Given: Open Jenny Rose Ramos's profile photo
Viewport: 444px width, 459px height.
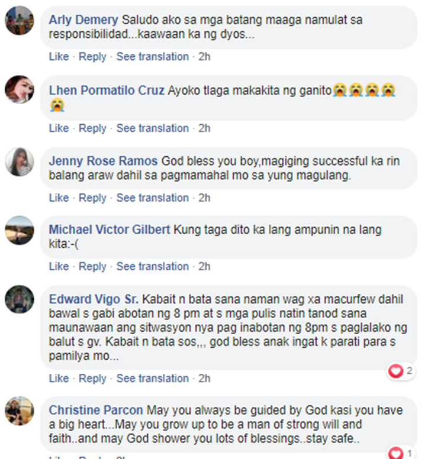Looking at the screenshot, I should (20, 162).
